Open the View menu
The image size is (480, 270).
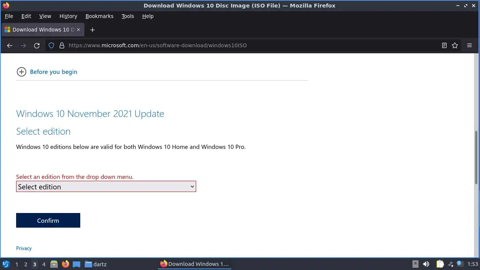tap(45, 16)
